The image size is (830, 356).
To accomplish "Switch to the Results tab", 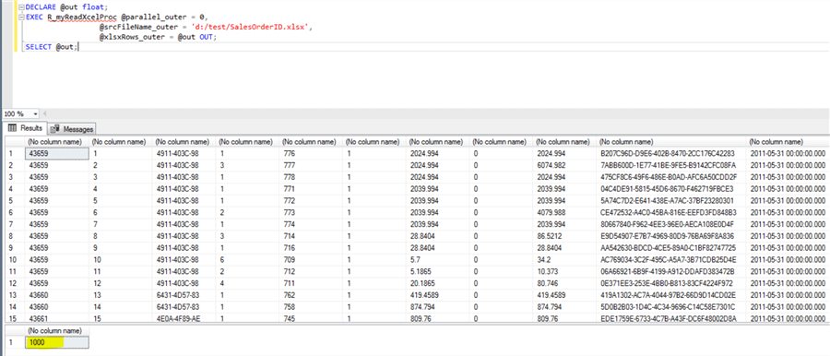I will coord(25,128).
